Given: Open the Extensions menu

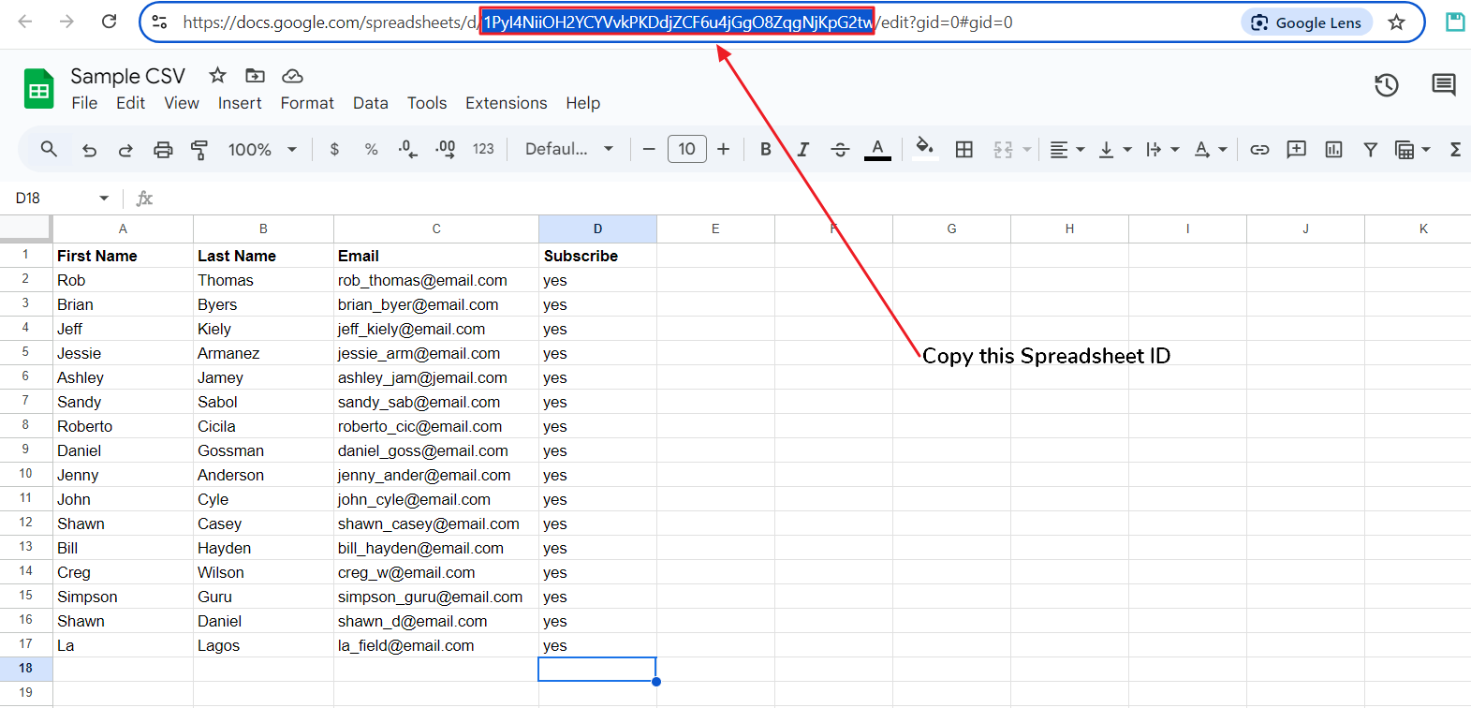Looking at the screenshot, I should coord(506,103).
